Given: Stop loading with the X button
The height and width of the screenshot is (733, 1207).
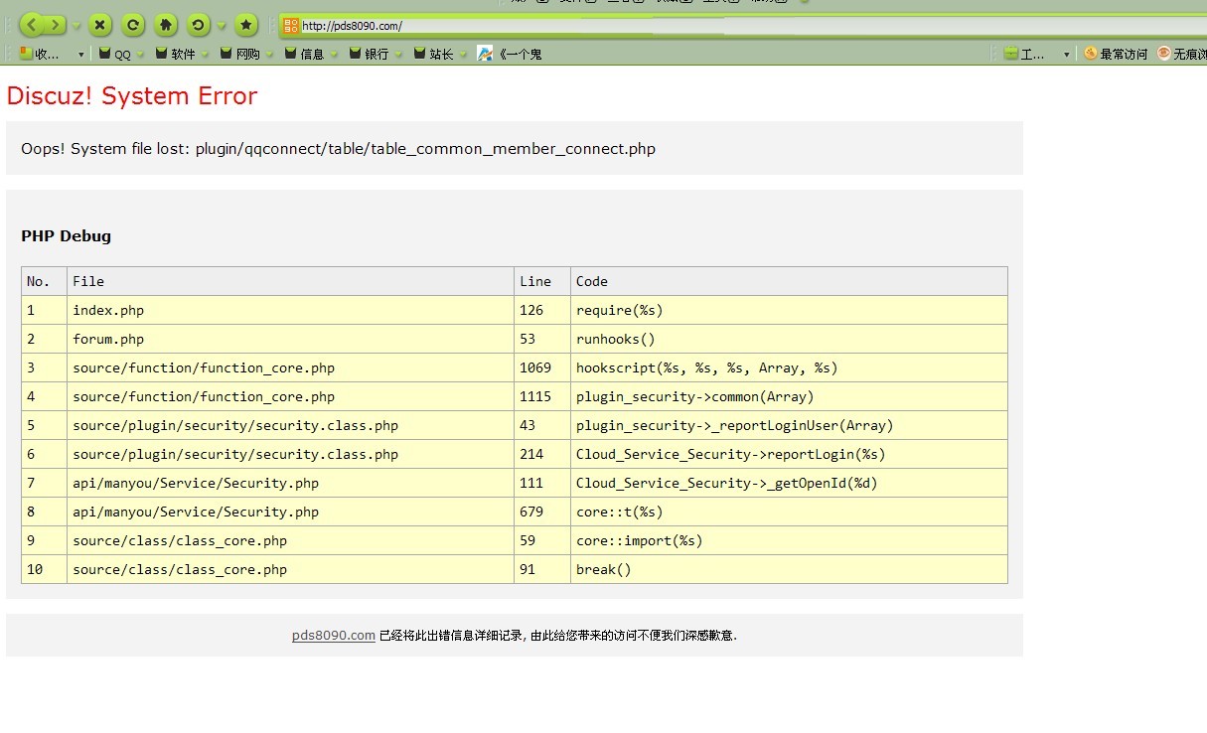Looking at the screenshot, I should click(99, 25).
